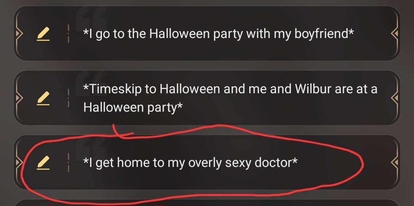Click right gold arrow on sexy doctor card
This screenshot has height=206, width=414.
point(394,162)
